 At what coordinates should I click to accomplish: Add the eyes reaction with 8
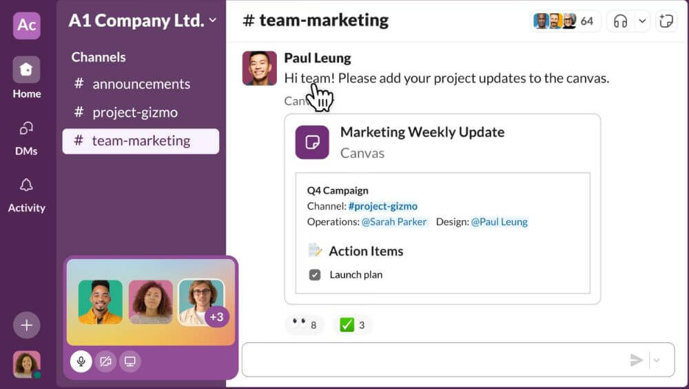click(304, 325)
